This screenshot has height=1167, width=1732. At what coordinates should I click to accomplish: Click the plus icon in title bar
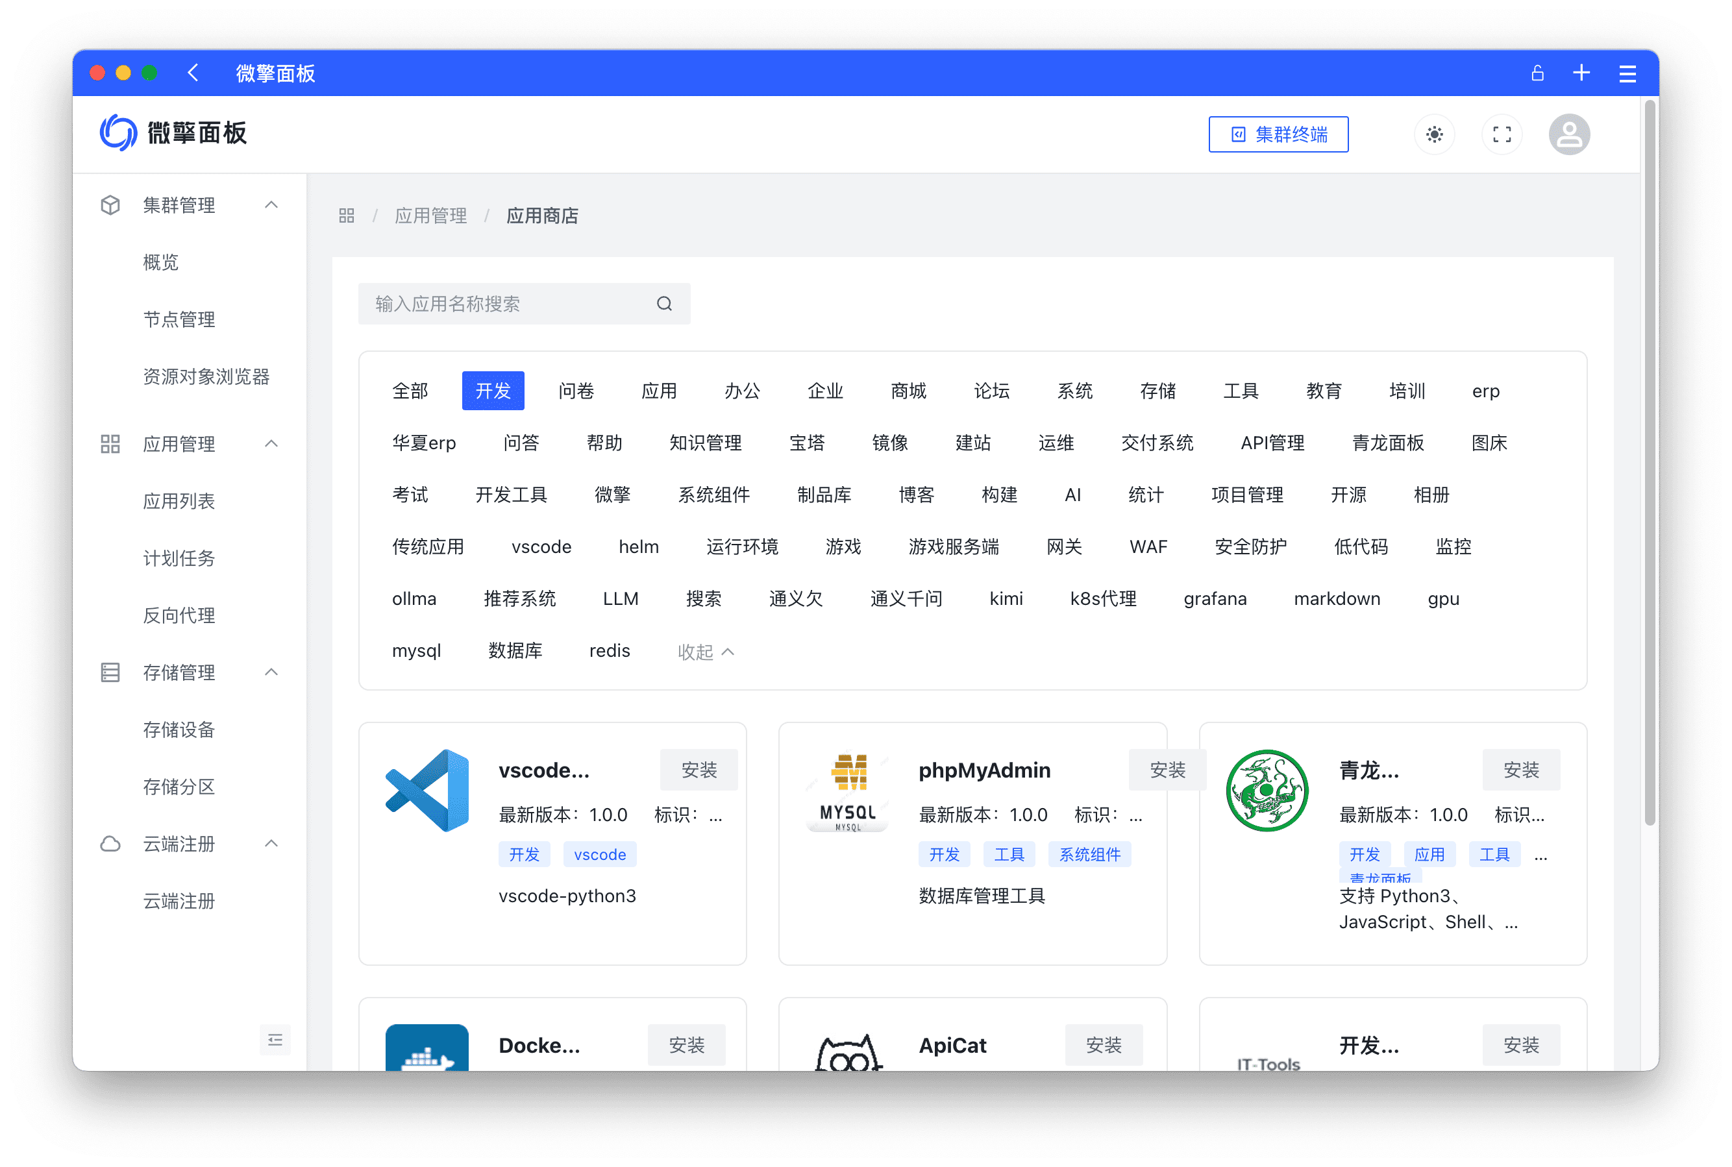coord(1581,73)
